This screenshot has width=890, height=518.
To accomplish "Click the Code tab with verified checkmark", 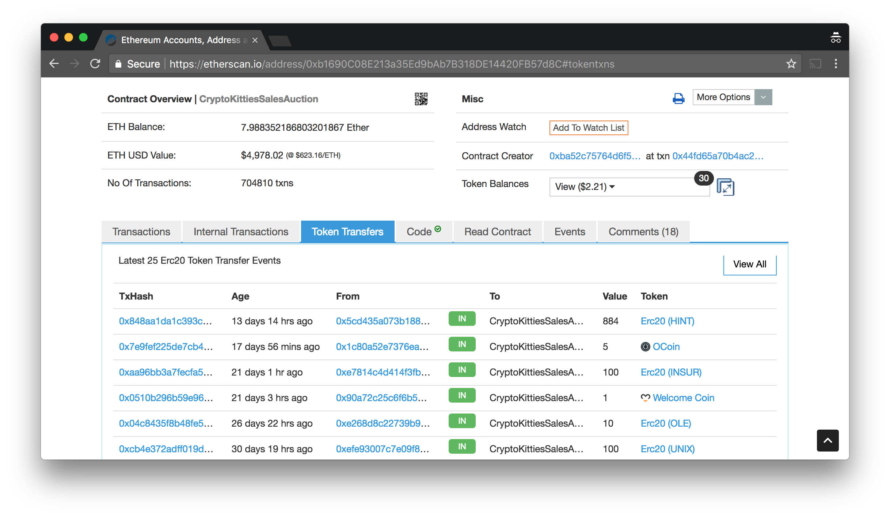I will (x=424, y=231).
